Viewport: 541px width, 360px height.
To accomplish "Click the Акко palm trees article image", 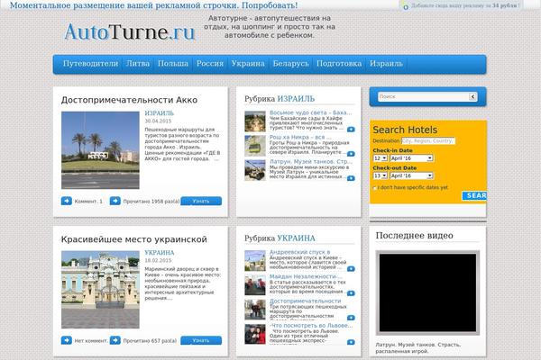I will click(x=100, y=150).
